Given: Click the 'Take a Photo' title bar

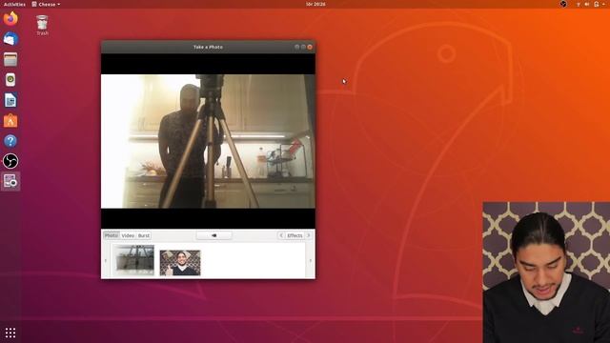Looking at the screenshot, I should 208,47.
